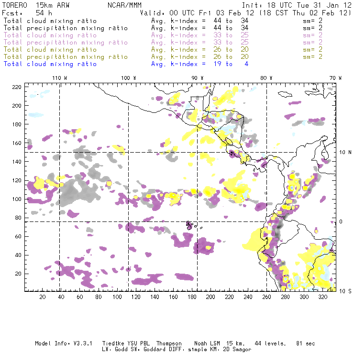Click the '160' tick label on the vertical axis

(x=17, y=143)
